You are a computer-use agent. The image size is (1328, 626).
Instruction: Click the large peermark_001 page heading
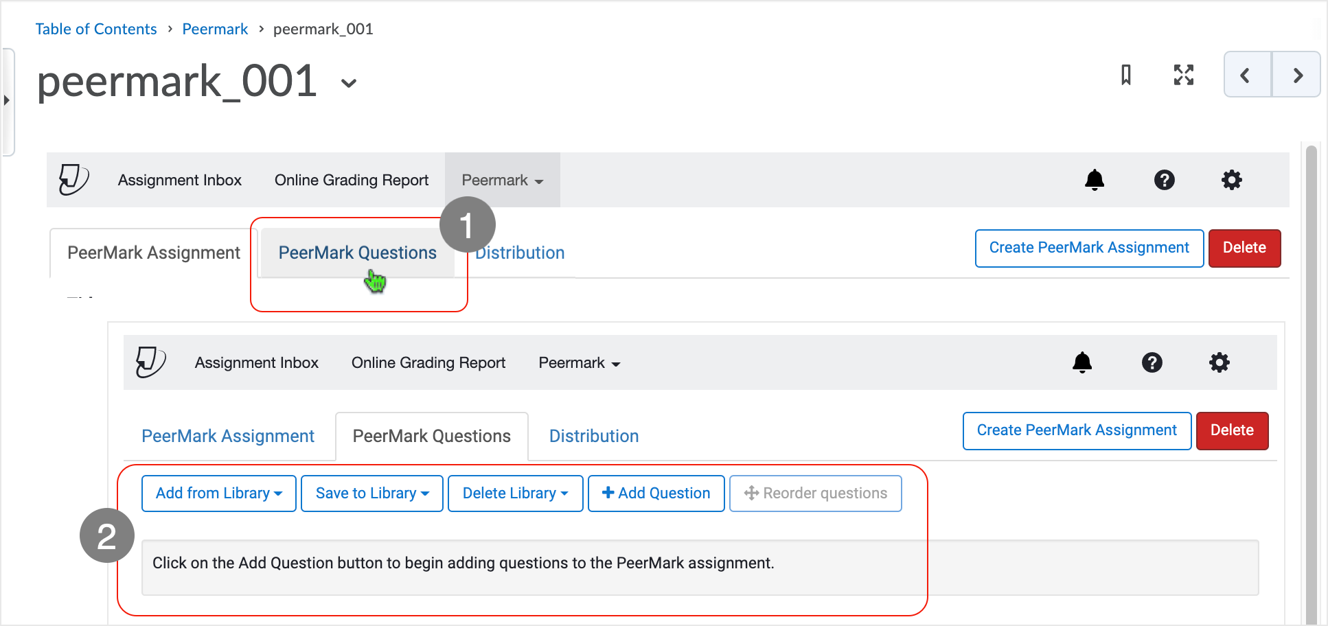coord(177,81)
